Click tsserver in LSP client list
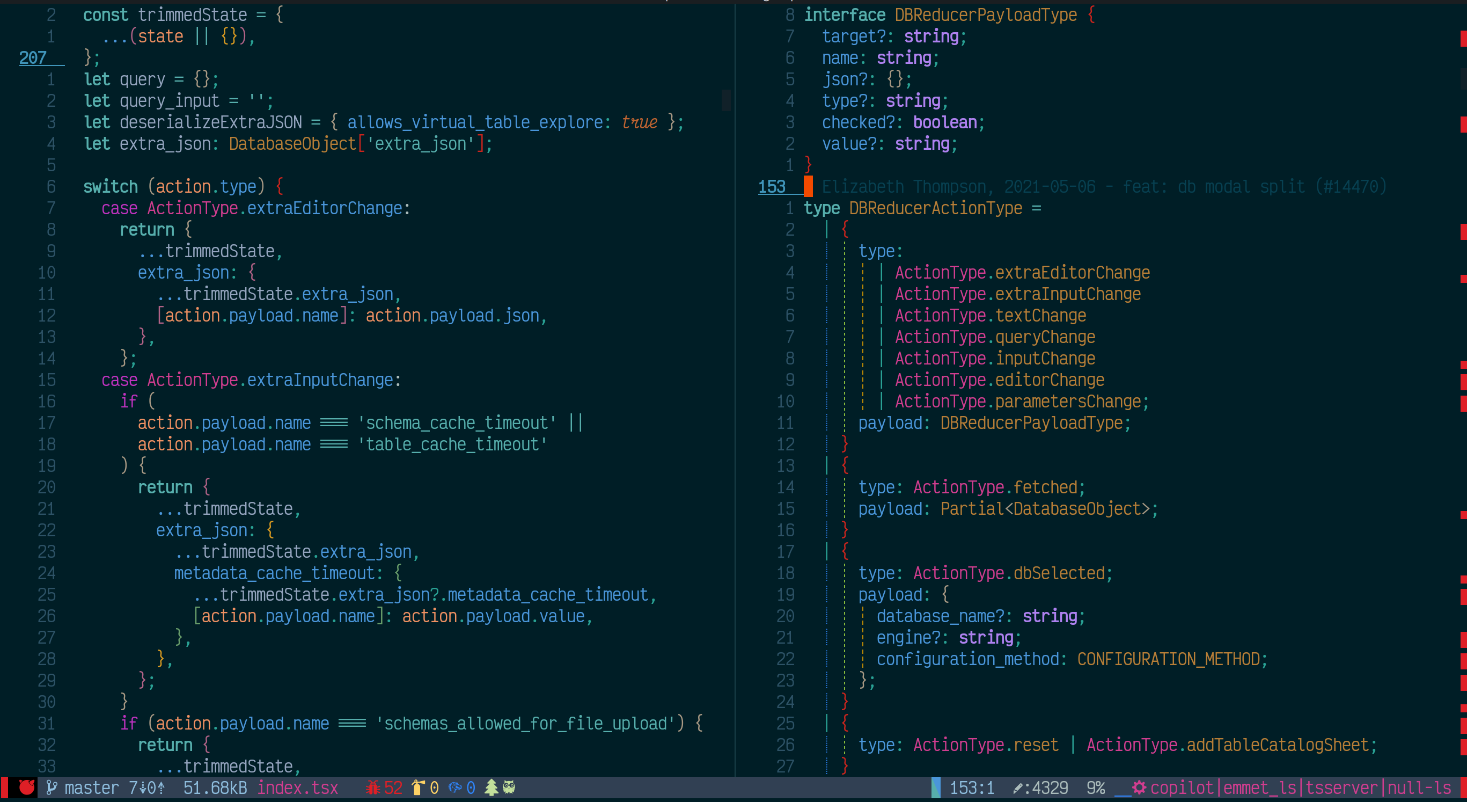The image size is (1467, 802). click(1342, 788)
